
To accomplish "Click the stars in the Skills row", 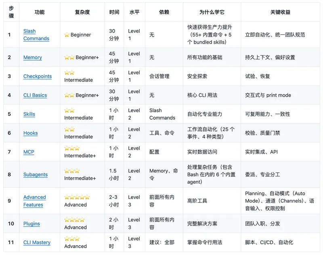I will click(x=69, y=110).
